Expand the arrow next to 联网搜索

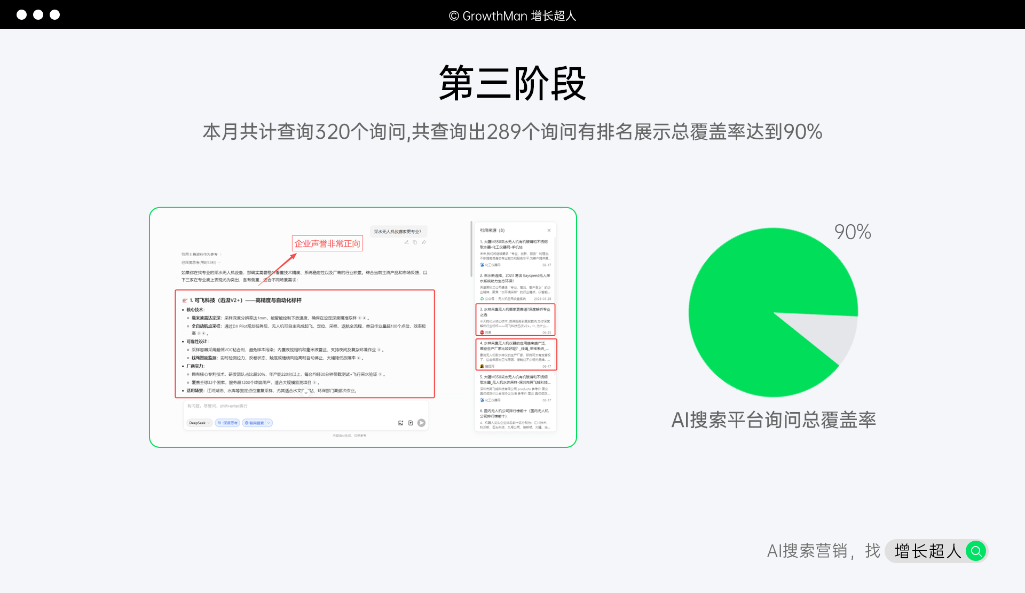click(x=269, y=423)
